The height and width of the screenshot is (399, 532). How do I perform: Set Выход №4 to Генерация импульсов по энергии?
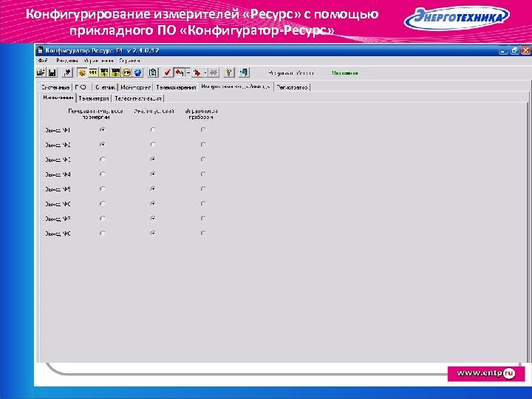coord(103,174)
